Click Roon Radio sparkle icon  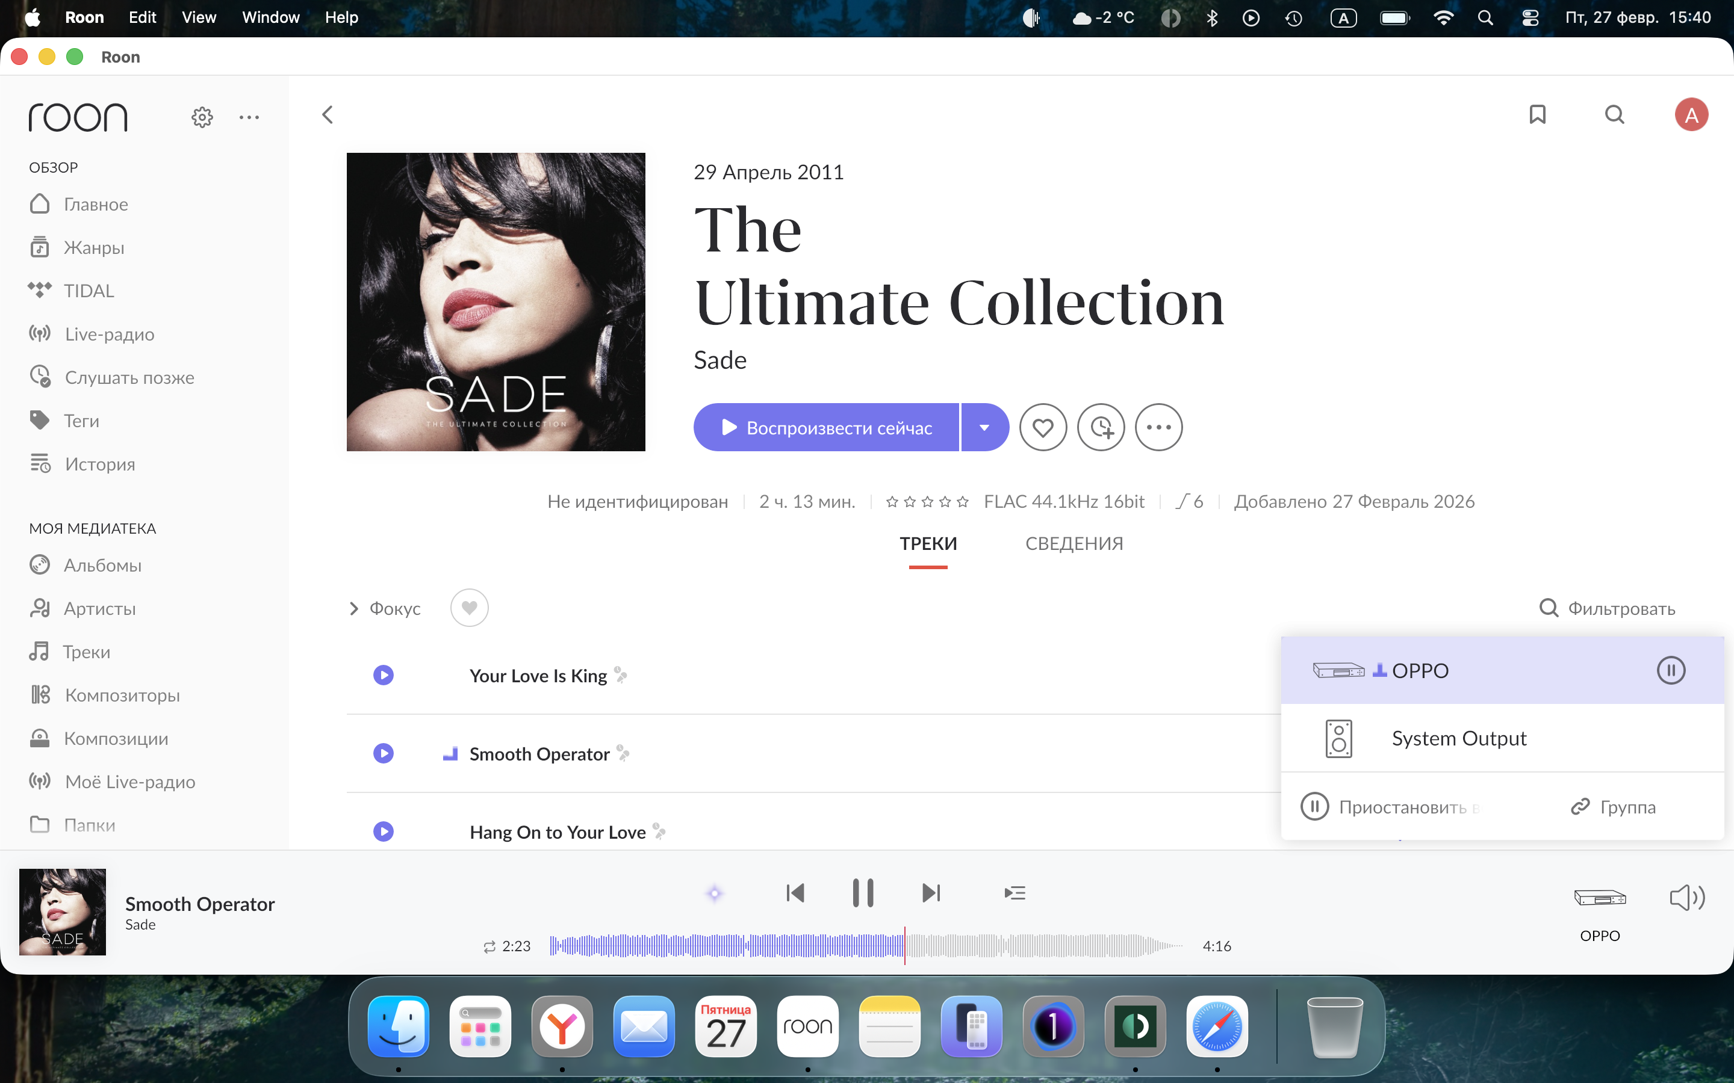715,893
